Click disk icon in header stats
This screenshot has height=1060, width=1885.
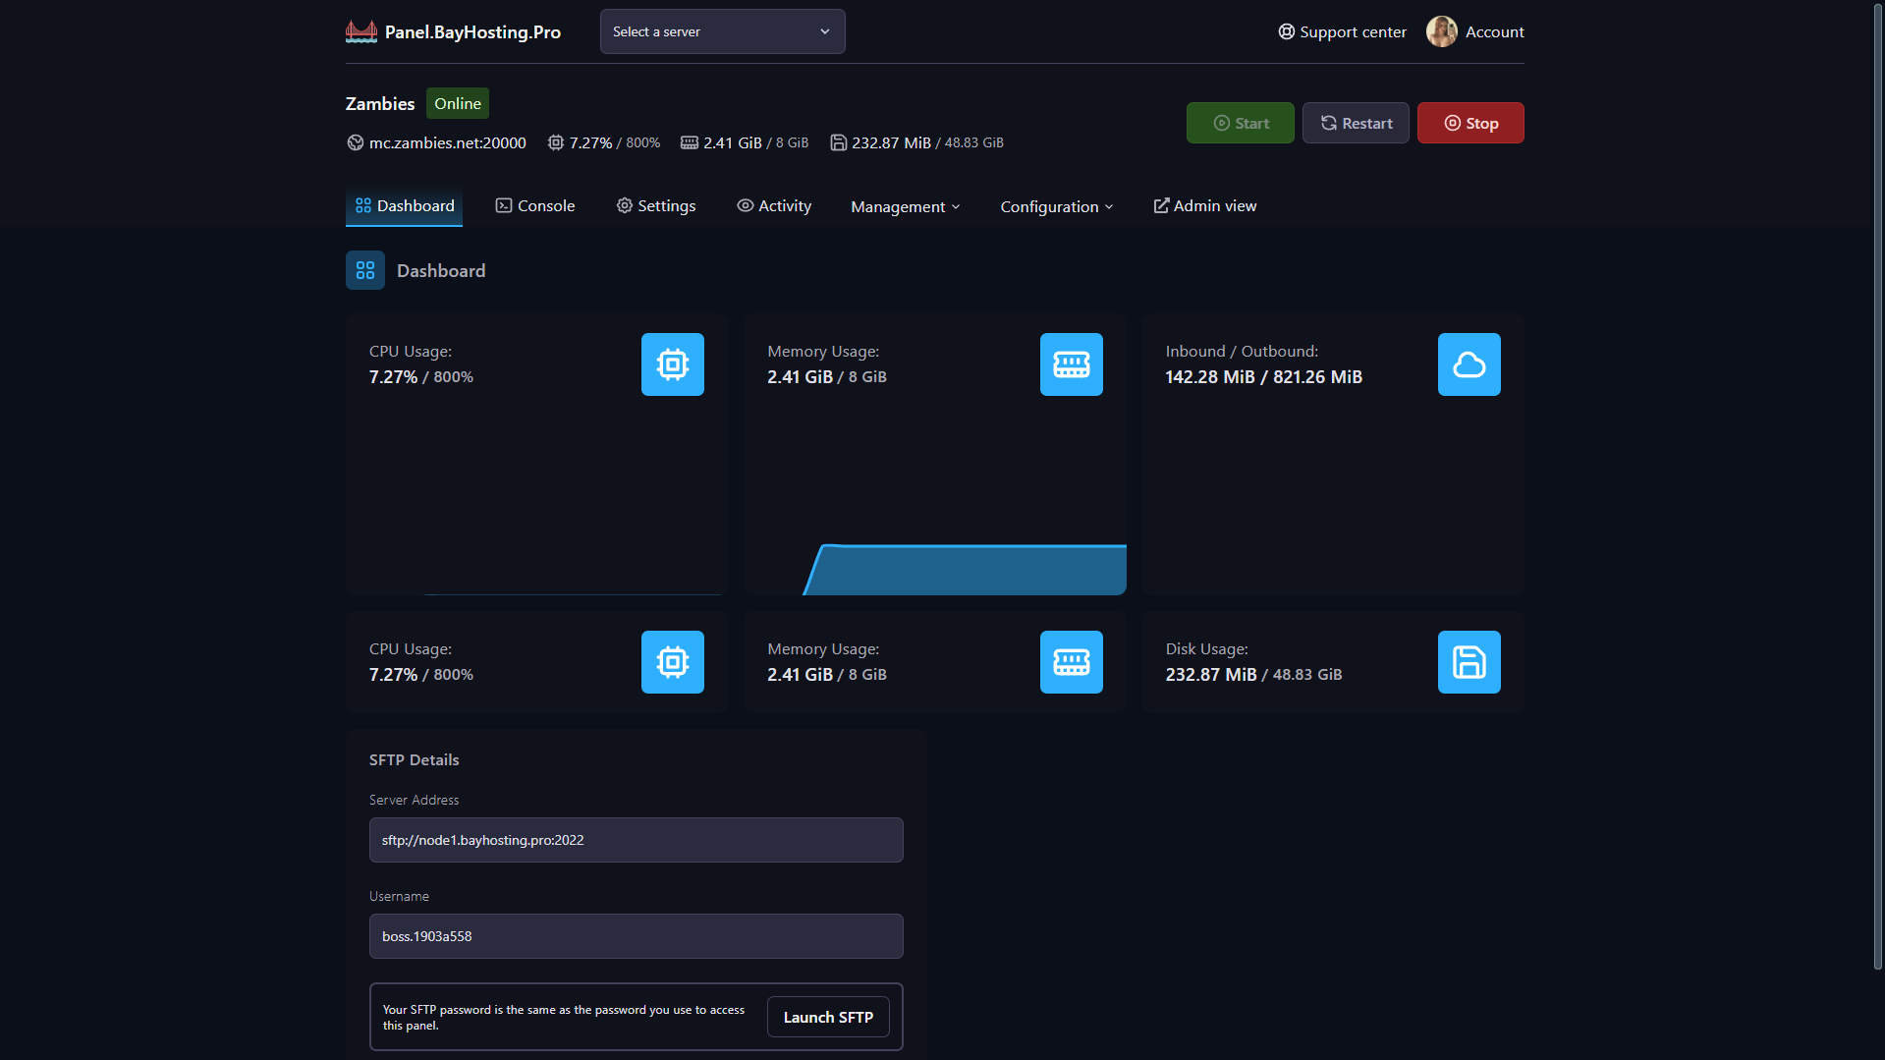(839, 142)
